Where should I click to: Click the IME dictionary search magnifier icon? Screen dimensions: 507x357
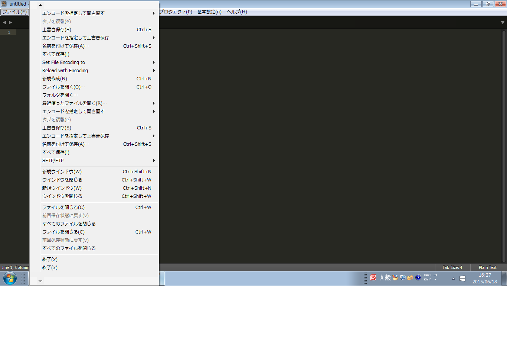coord(403,278)
